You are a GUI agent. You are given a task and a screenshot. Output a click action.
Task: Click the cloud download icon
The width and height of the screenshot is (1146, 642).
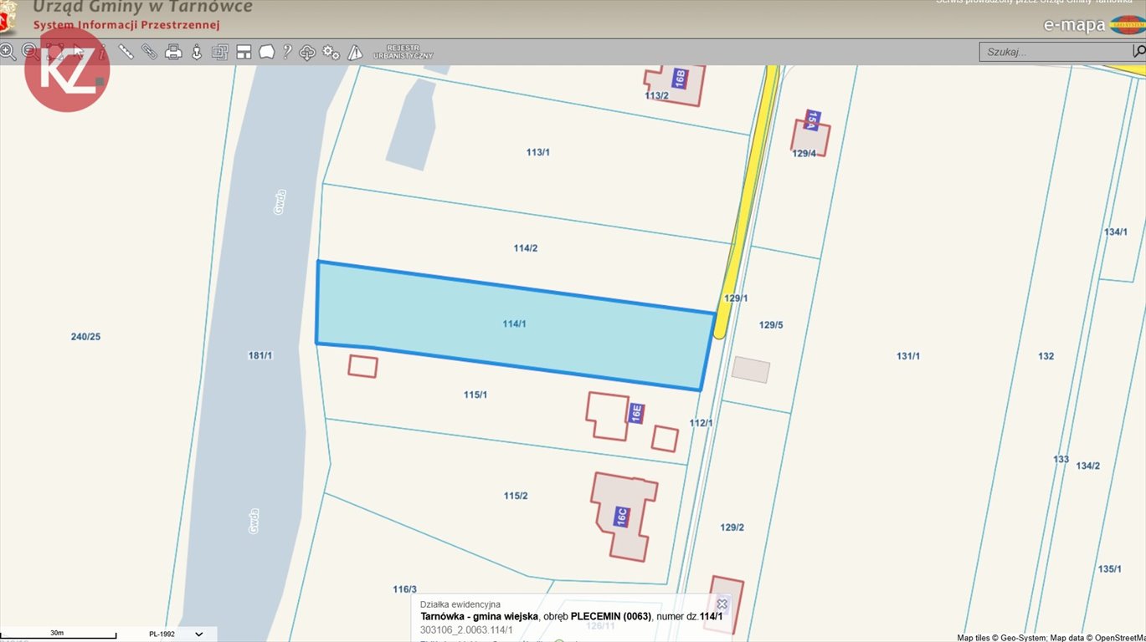pyautogui.click(x=307, y=52)
